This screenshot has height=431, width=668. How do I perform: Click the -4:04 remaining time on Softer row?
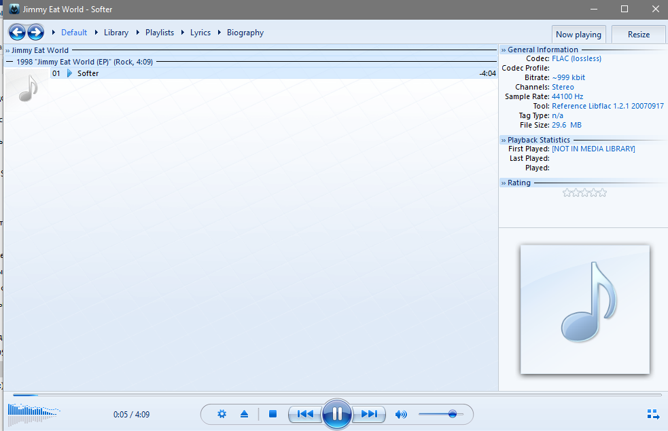(x=487, y=73)
